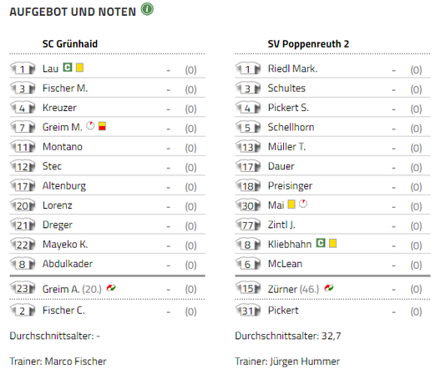Open player profile of Montano
The width and height of the screenshot is (441, 379).
(63, 147)
